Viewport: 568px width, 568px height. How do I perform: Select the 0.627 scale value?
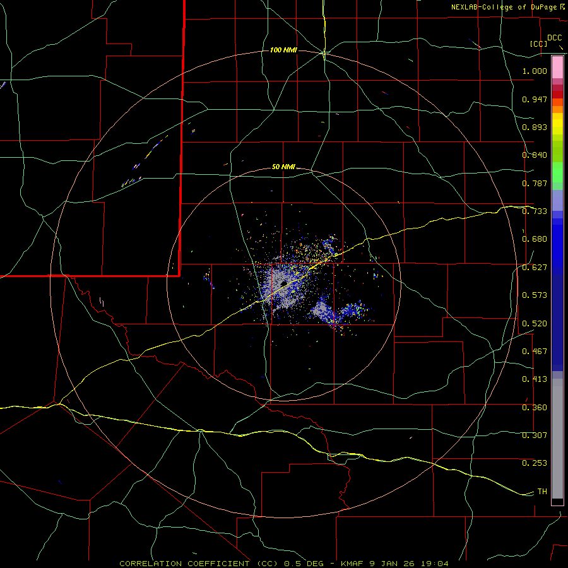click(535, 268)
